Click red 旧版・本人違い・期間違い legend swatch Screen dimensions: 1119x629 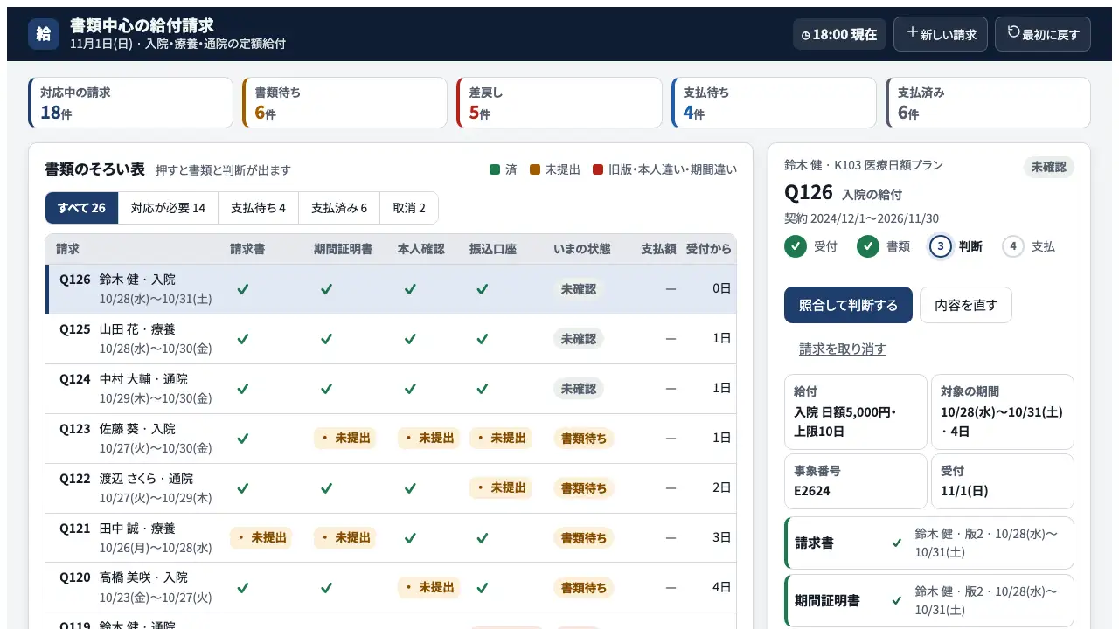[x=598, y=169]
